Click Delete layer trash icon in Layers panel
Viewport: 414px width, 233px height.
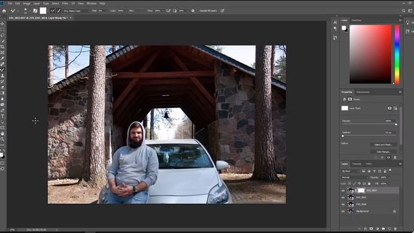tap(395, 228)
